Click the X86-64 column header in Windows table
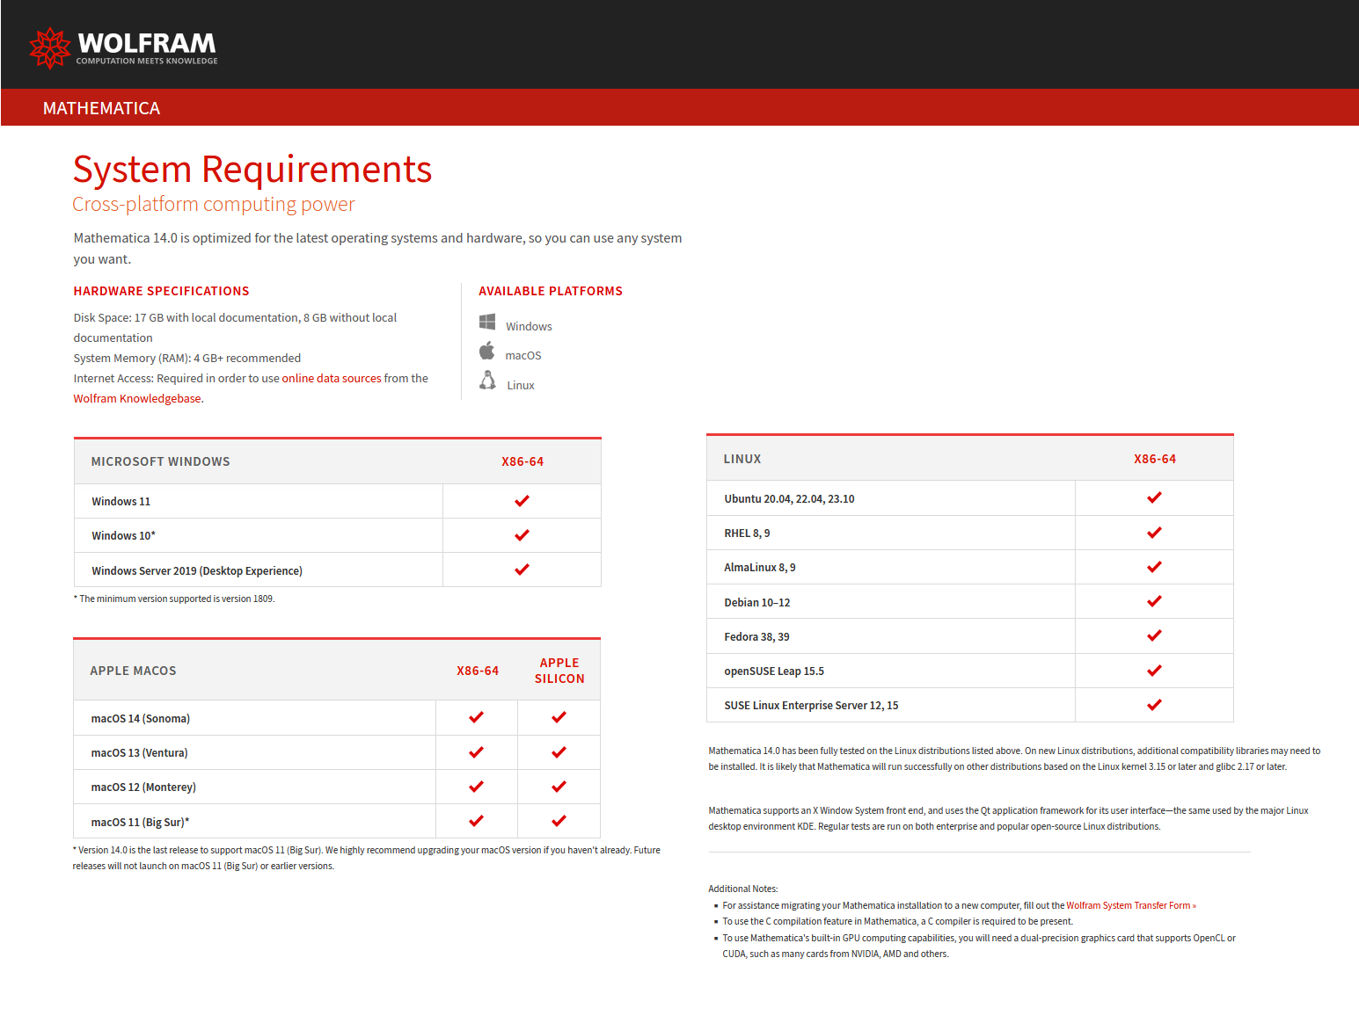Image resolution: width=1359 pixels, height=1016 pixels. pyautogui.click(x=522, y=461)
